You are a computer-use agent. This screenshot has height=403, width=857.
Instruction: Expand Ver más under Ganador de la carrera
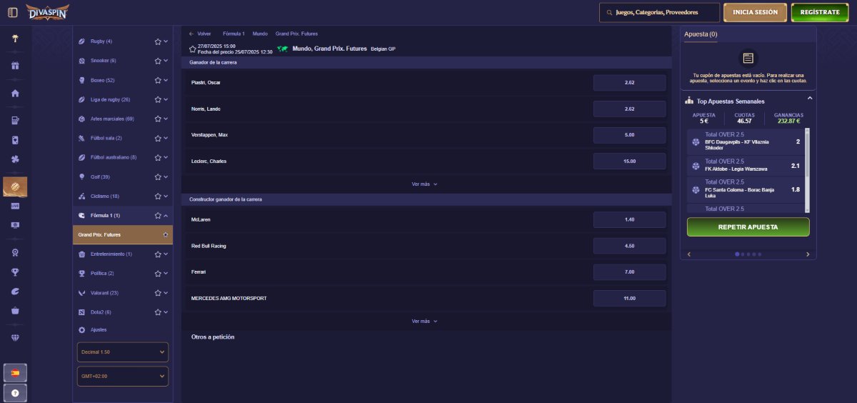[x=424, y=184]
